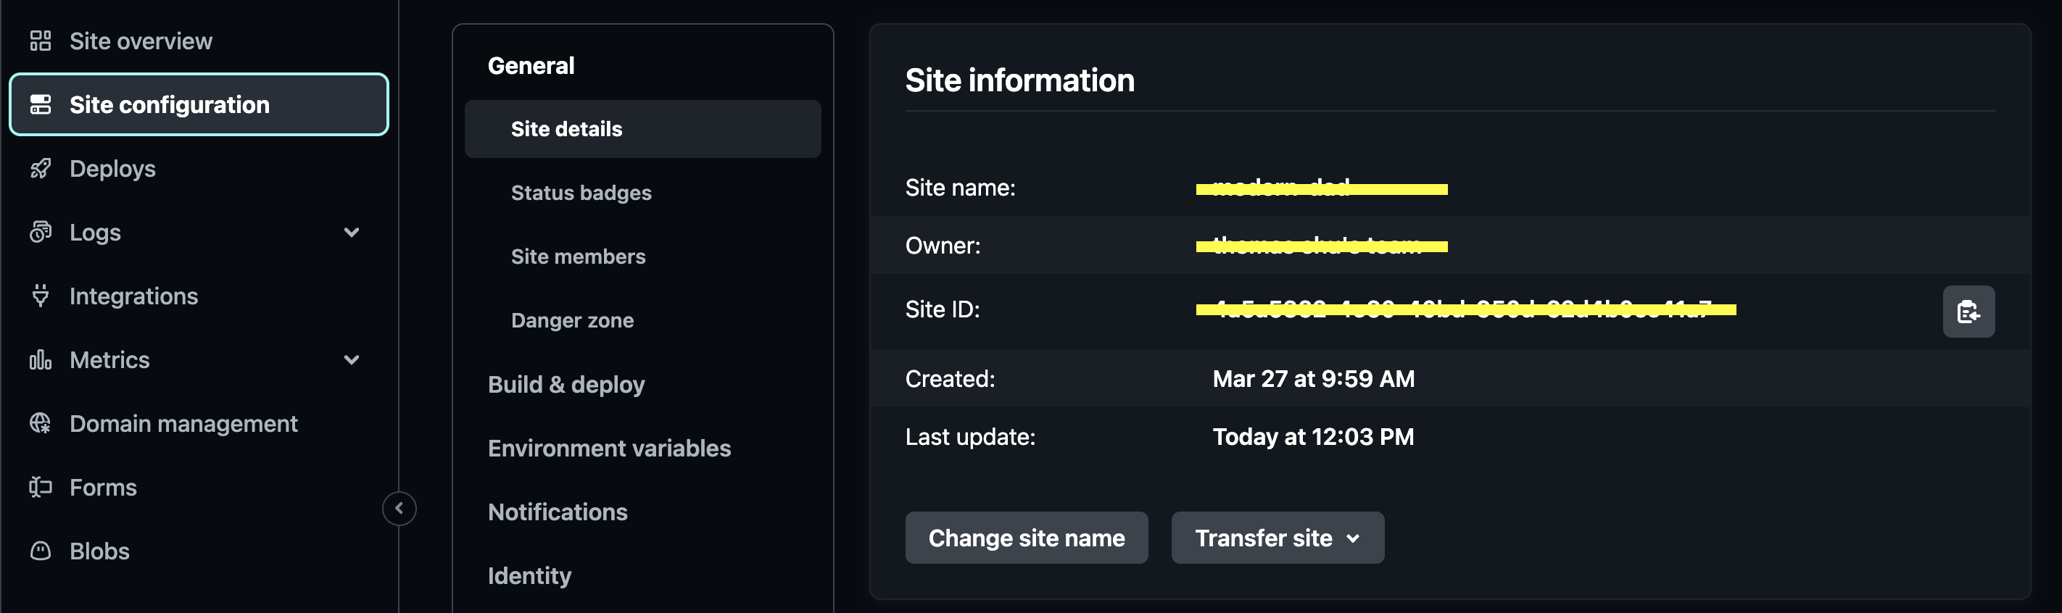Open Site members settings
The image size is (2062, 613).
(578, 257)
